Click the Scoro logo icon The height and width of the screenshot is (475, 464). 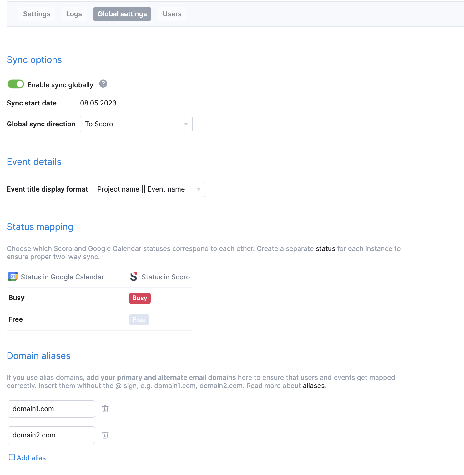point(134,277)
